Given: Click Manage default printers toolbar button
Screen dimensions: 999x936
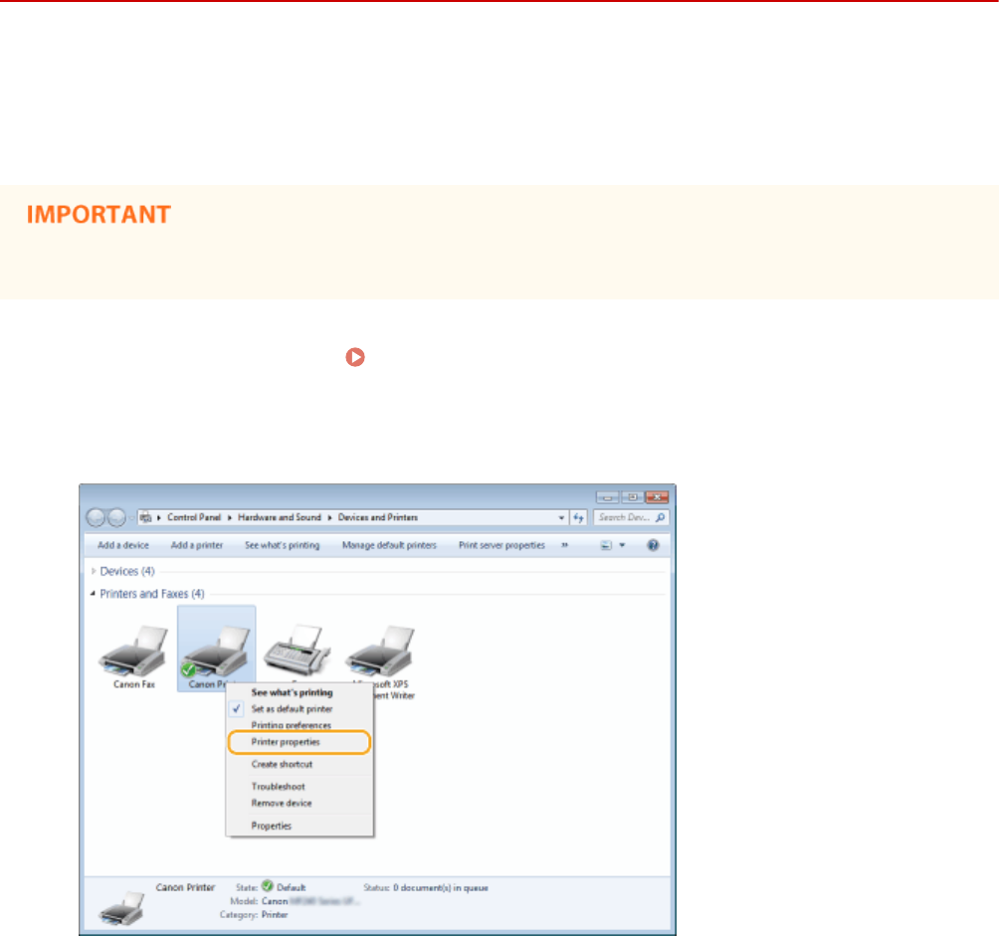Looking at the screenshot, I should point(389,545).
